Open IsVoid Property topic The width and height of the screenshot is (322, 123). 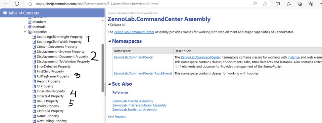tap(48, 106)
